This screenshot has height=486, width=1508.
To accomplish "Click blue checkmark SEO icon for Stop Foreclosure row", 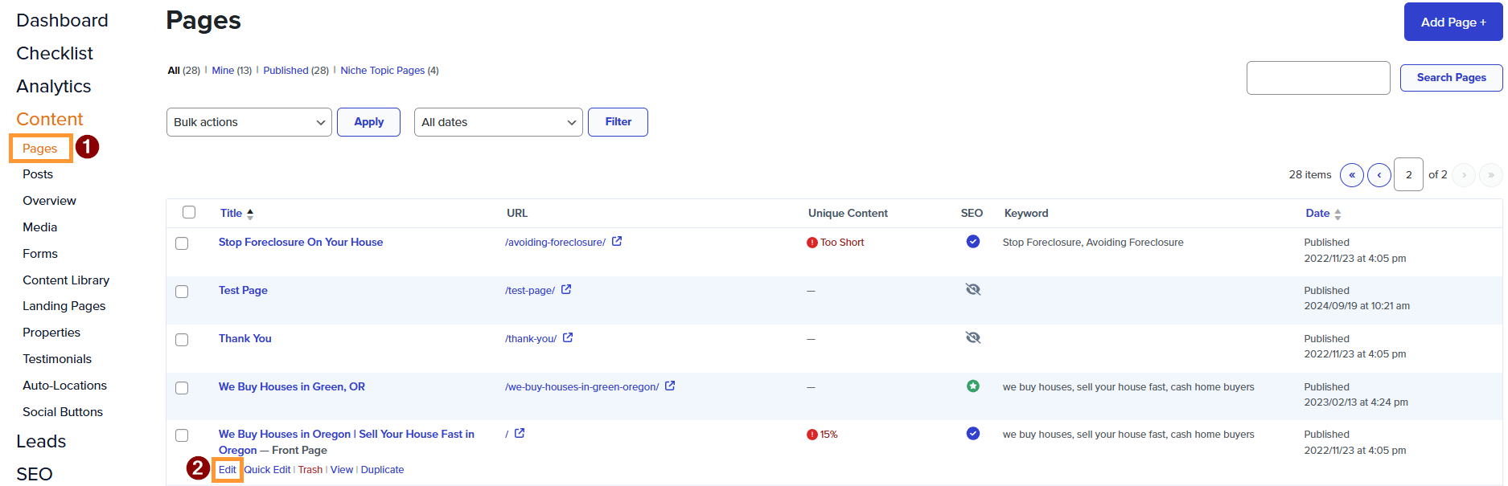I will click(973, 241).
